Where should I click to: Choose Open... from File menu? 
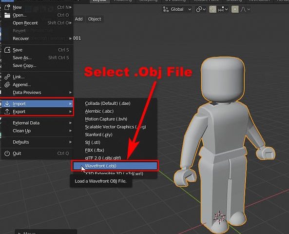[38, 15]
